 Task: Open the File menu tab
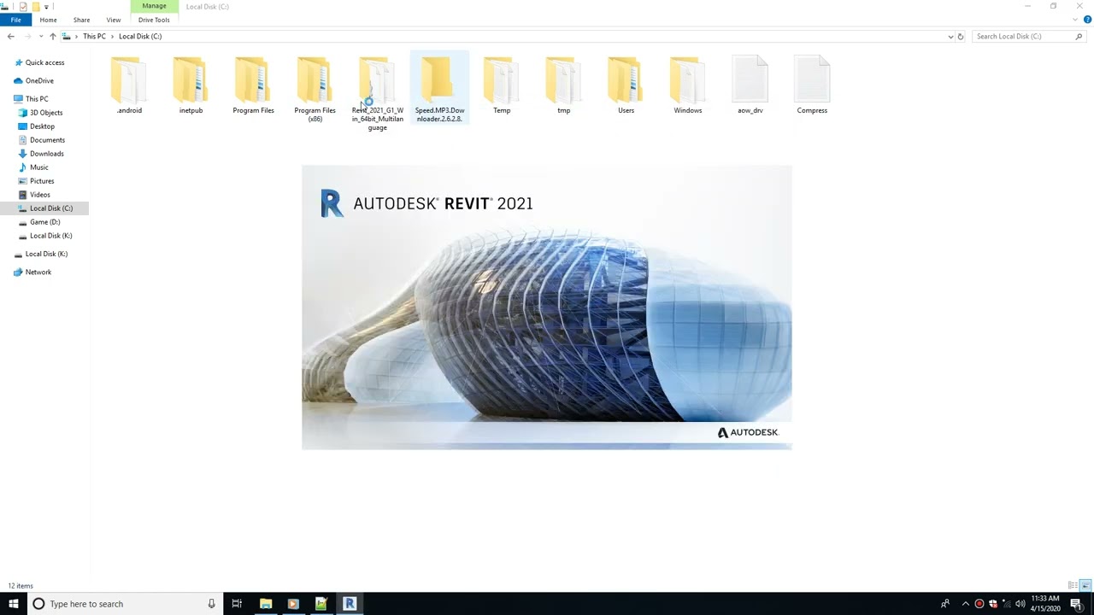point(15,20)
